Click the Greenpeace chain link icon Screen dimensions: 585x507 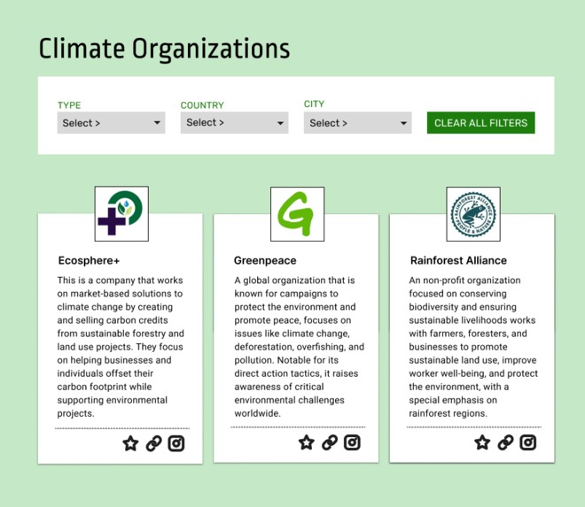click(330, 442)
